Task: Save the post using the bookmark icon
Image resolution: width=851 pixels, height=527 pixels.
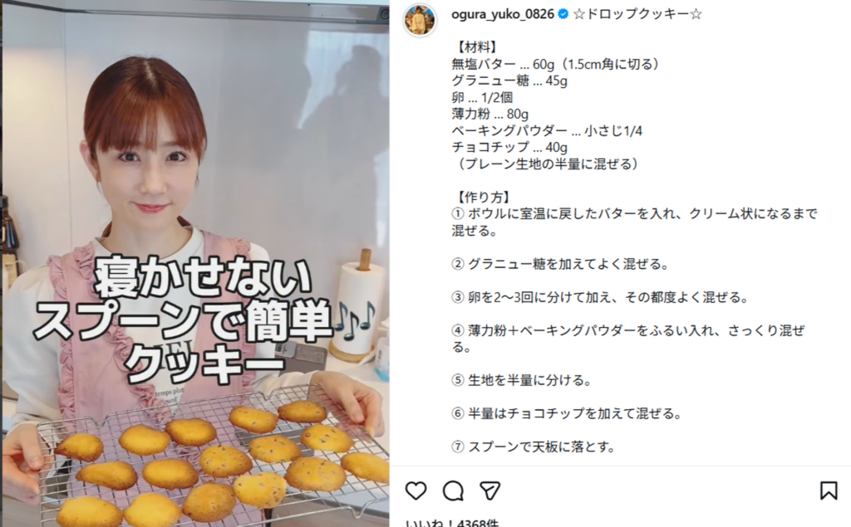Action: click(829, 490)
